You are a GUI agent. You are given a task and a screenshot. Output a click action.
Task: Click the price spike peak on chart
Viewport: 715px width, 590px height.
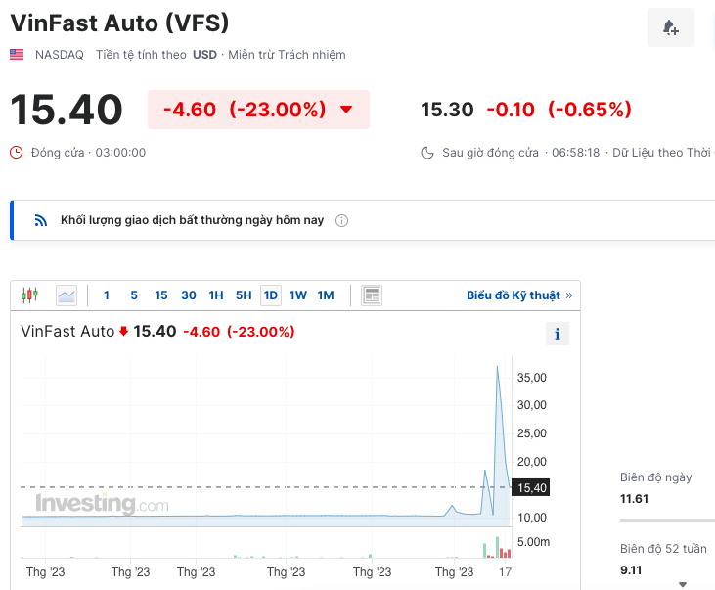point(497,367)
